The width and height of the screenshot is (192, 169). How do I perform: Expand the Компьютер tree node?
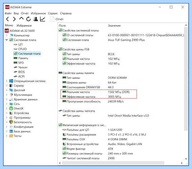pyautogui.click(x=7, y=35)
